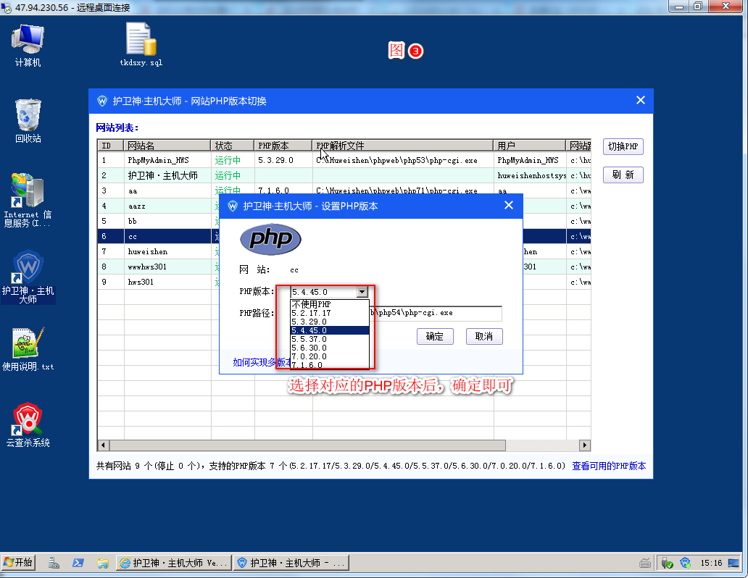The image size is (748, 578).
Task: Open the file explorer taskbar icon
Action: 102,563
